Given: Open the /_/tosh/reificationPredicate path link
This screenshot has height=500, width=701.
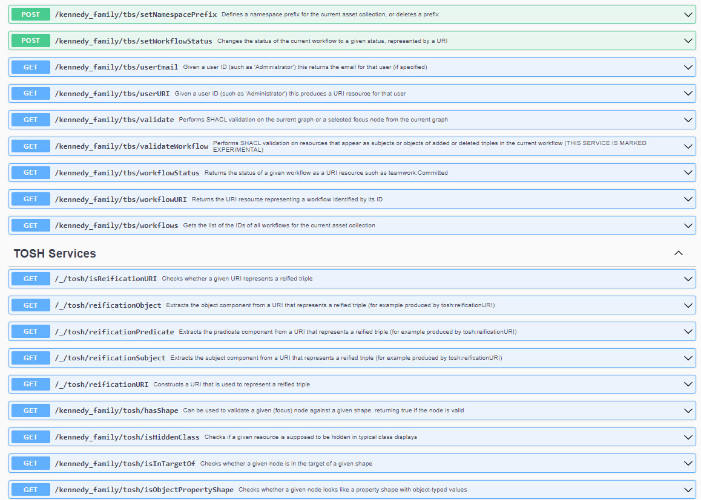Looking at the screenshot, I should pos(114,332).
